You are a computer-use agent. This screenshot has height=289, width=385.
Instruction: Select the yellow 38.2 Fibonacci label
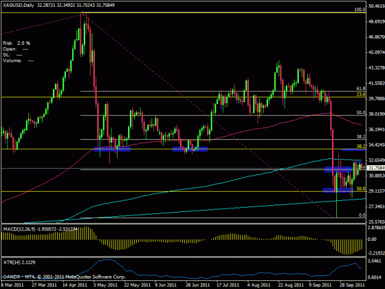tap(361, 146)
